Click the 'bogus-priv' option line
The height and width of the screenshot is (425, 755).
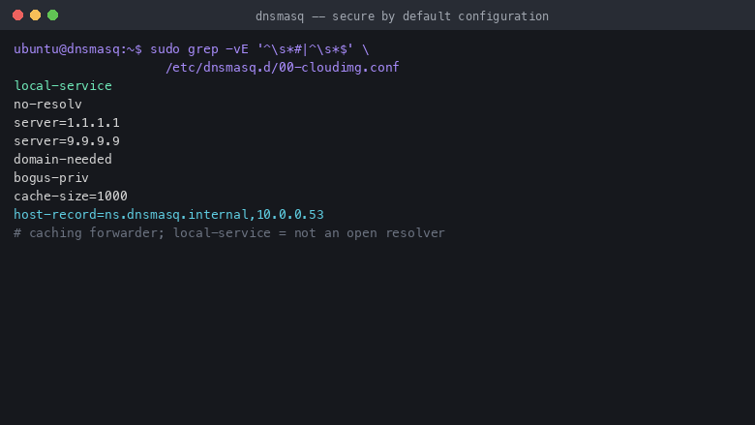51,177
